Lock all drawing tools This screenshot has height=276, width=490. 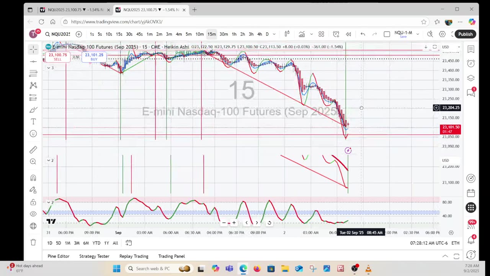tap(33, 202)
